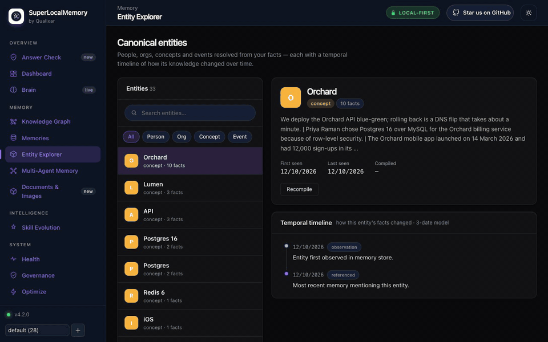
Task: Click the observation tag in timeline
Action: (344, 247)
